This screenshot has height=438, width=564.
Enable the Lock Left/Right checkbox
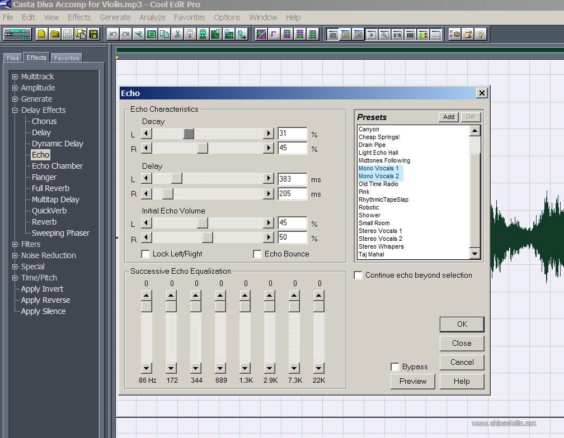click(x=145, y=254)
